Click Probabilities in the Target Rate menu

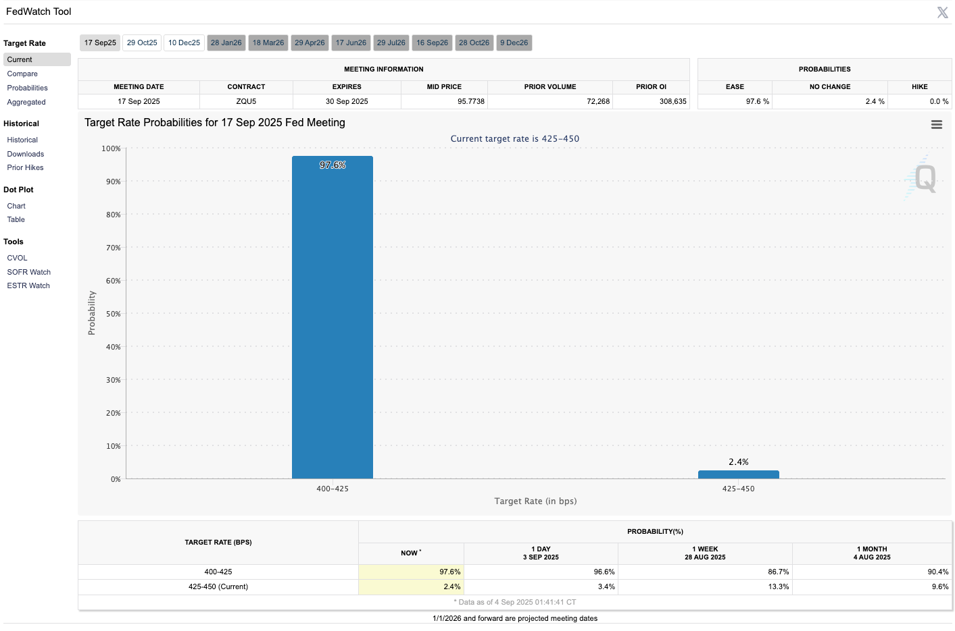click(27, 88)
